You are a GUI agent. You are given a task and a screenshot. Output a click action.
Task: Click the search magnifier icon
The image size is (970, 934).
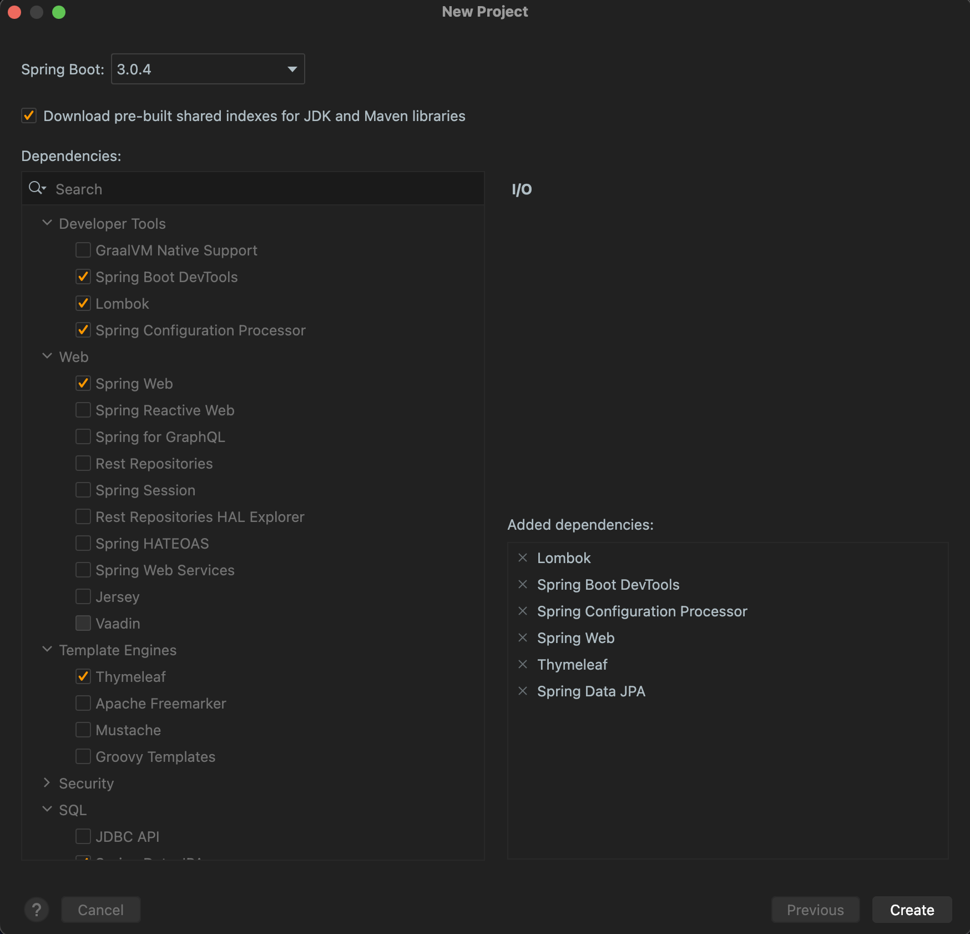37,188
